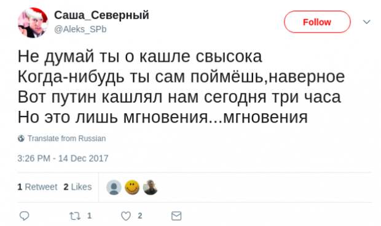The image size is (381, 226).
Task: Open the smiley face liker's profile
Action: tap(132, 188)
